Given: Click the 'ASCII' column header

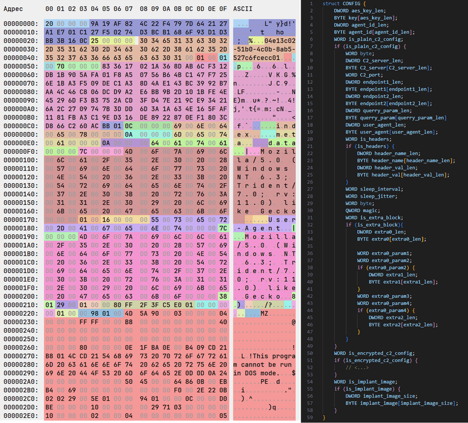Looking at the screenshot, I should click(x=243, y=9).
